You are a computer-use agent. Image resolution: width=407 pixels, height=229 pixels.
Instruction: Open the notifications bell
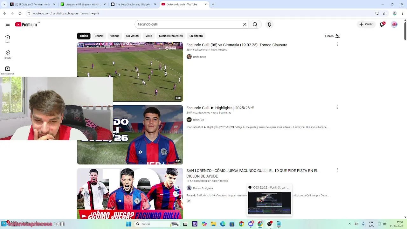click(x=382, y=24)
